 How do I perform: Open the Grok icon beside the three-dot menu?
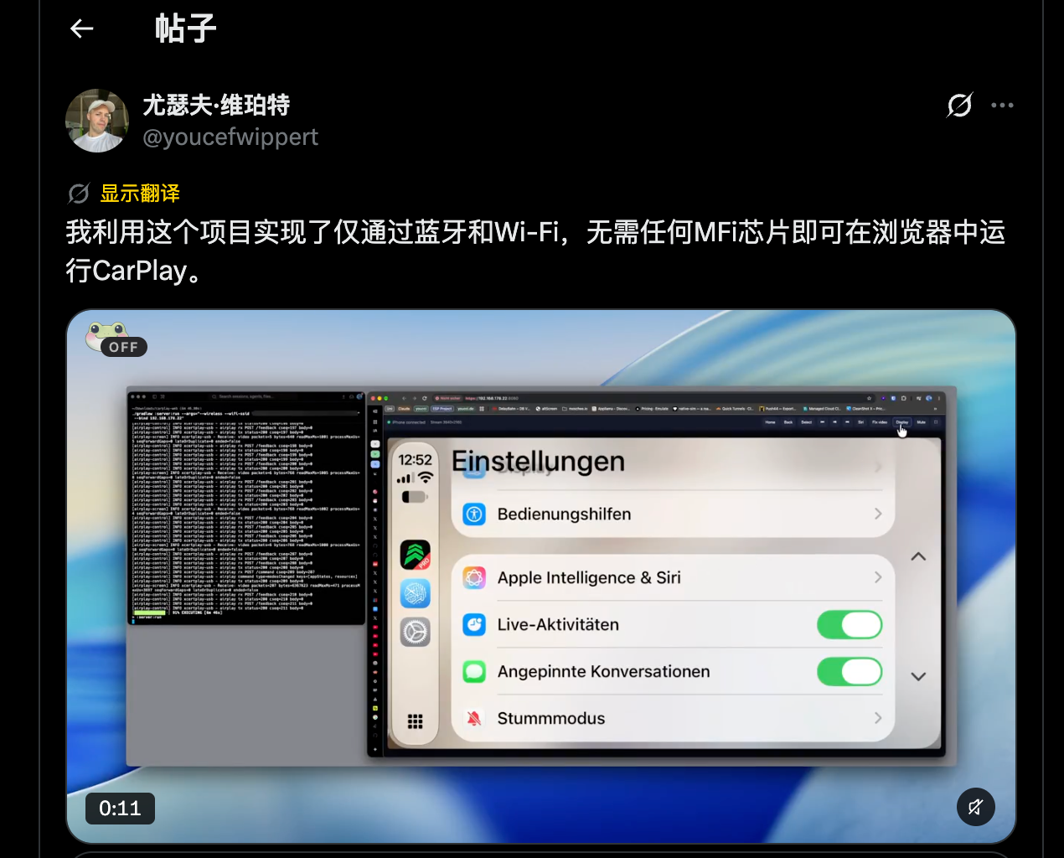pyautogui.click(x=959, y=105)
